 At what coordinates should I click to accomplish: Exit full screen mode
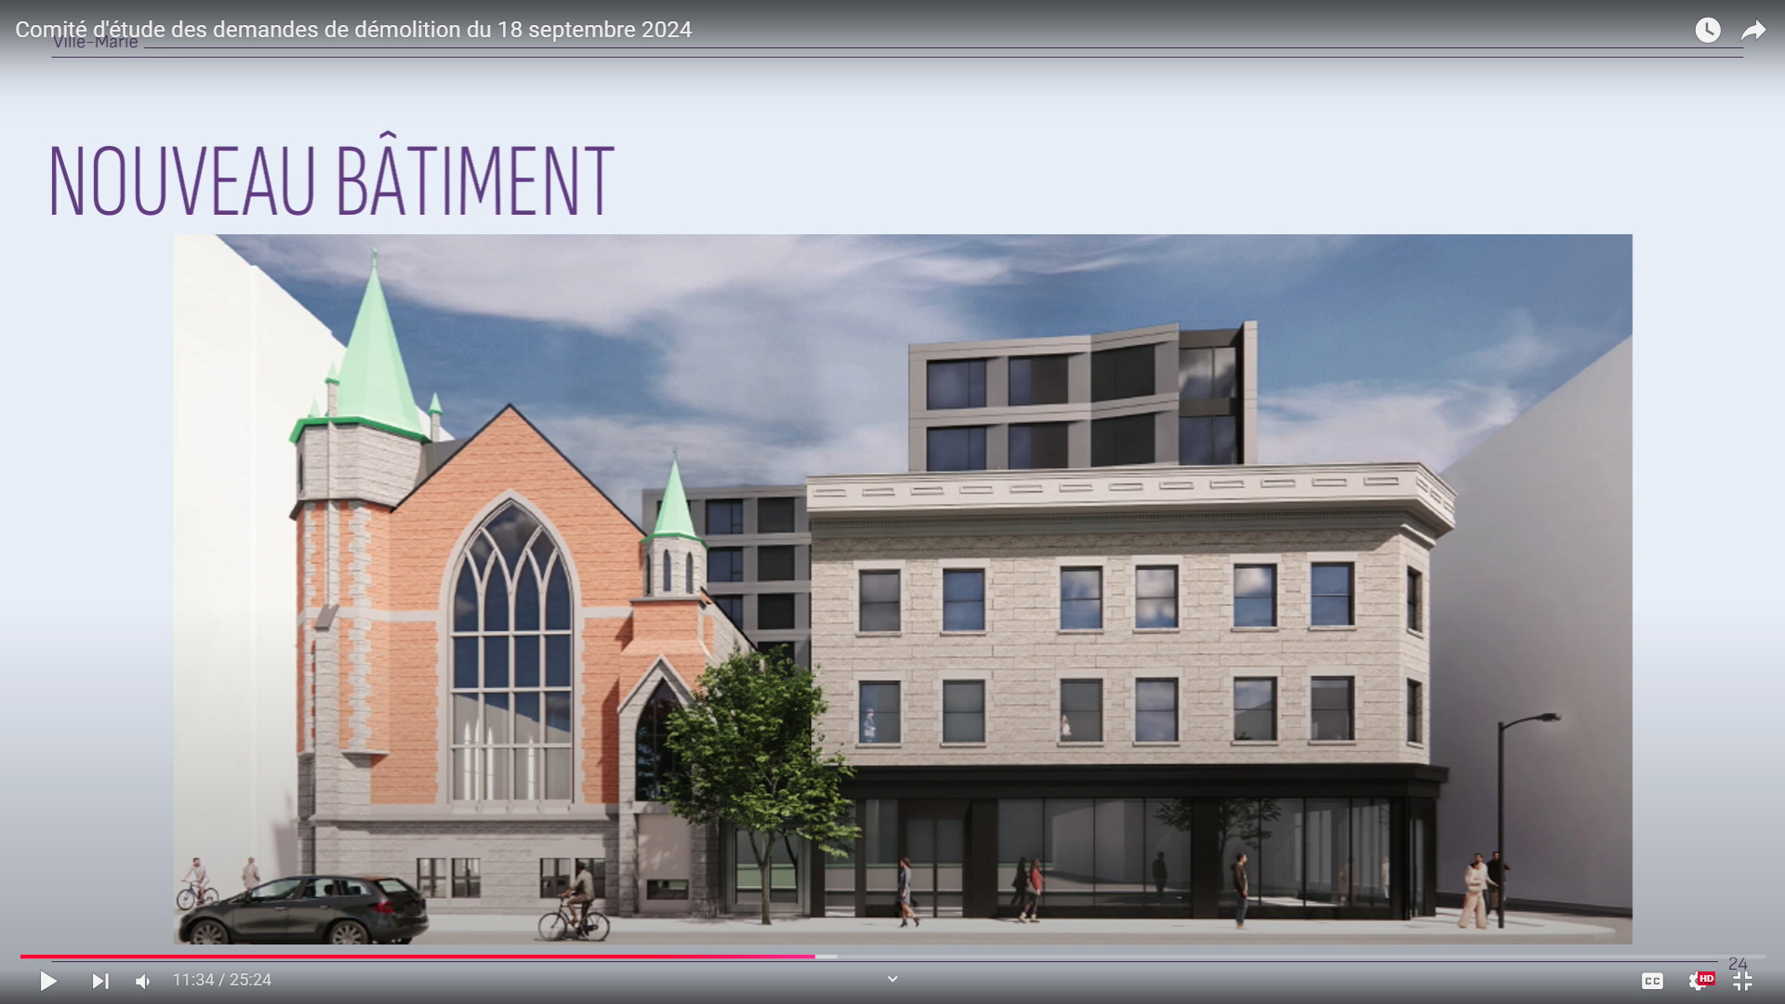point(1743,981)
